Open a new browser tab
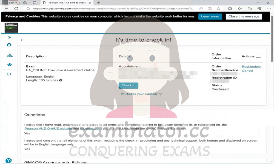This screenshot has height=164, width=274. 98,3
